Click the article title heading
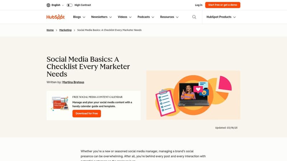 pyautogui.click(x=88, y=67)
